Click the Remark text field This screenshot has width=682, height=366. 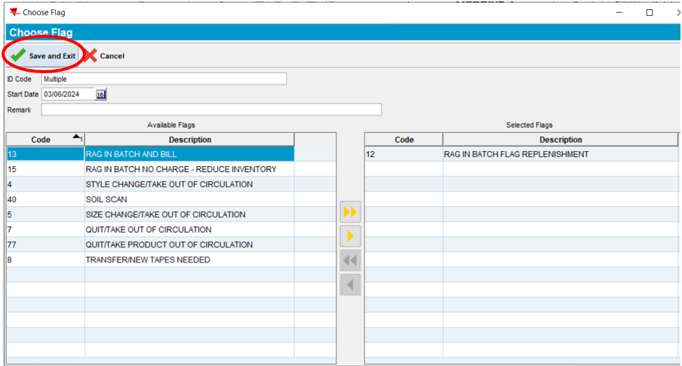[x=211, y=110]
